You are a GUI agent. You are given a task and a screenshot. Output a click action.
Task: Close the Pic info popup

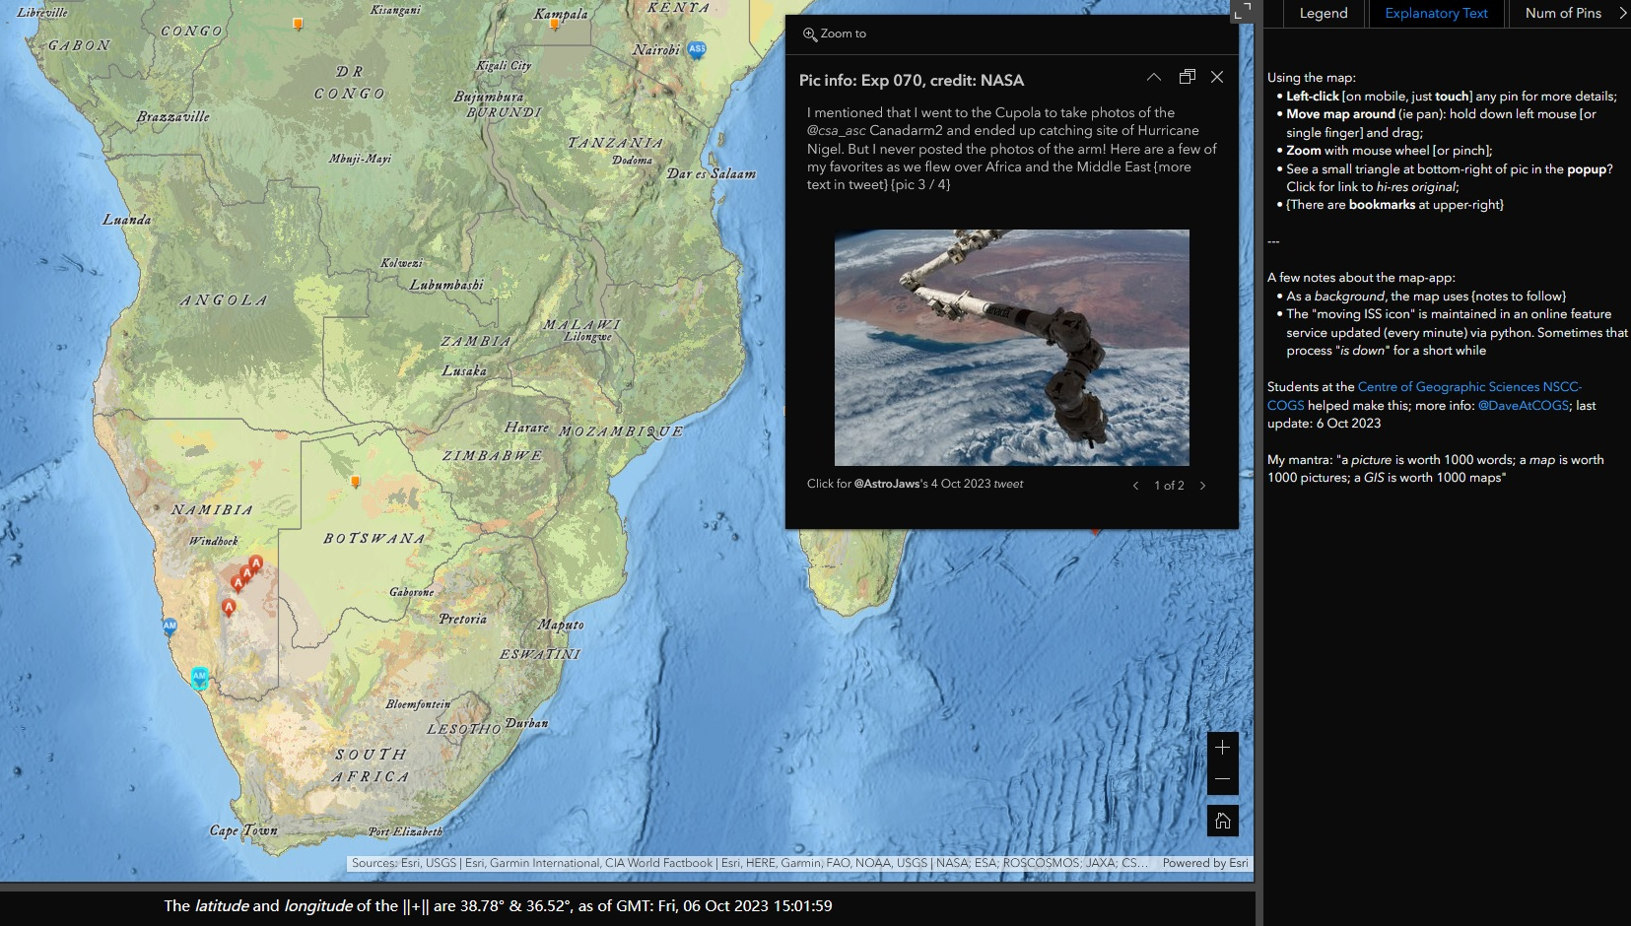(x=1217, y=77)
